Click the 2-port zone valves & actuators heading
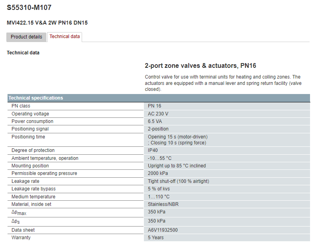 [200, 66]
